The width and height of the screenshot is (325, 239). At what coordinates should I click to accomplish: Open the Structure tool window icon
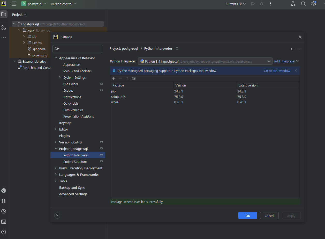tap(4, 27)
